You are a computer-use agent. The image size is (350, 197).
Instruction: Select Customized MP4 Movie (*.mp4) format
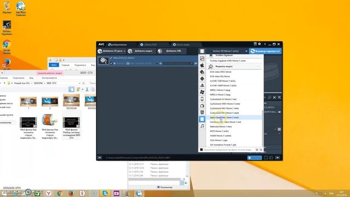coord(234,113)
